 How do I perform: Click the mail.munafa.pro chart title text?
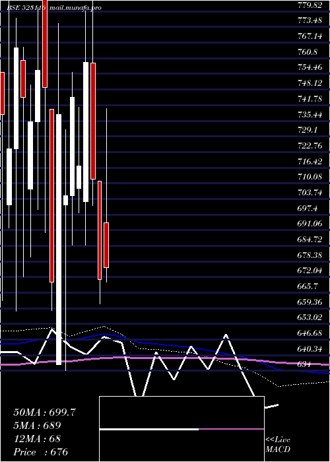click(75, 8)
